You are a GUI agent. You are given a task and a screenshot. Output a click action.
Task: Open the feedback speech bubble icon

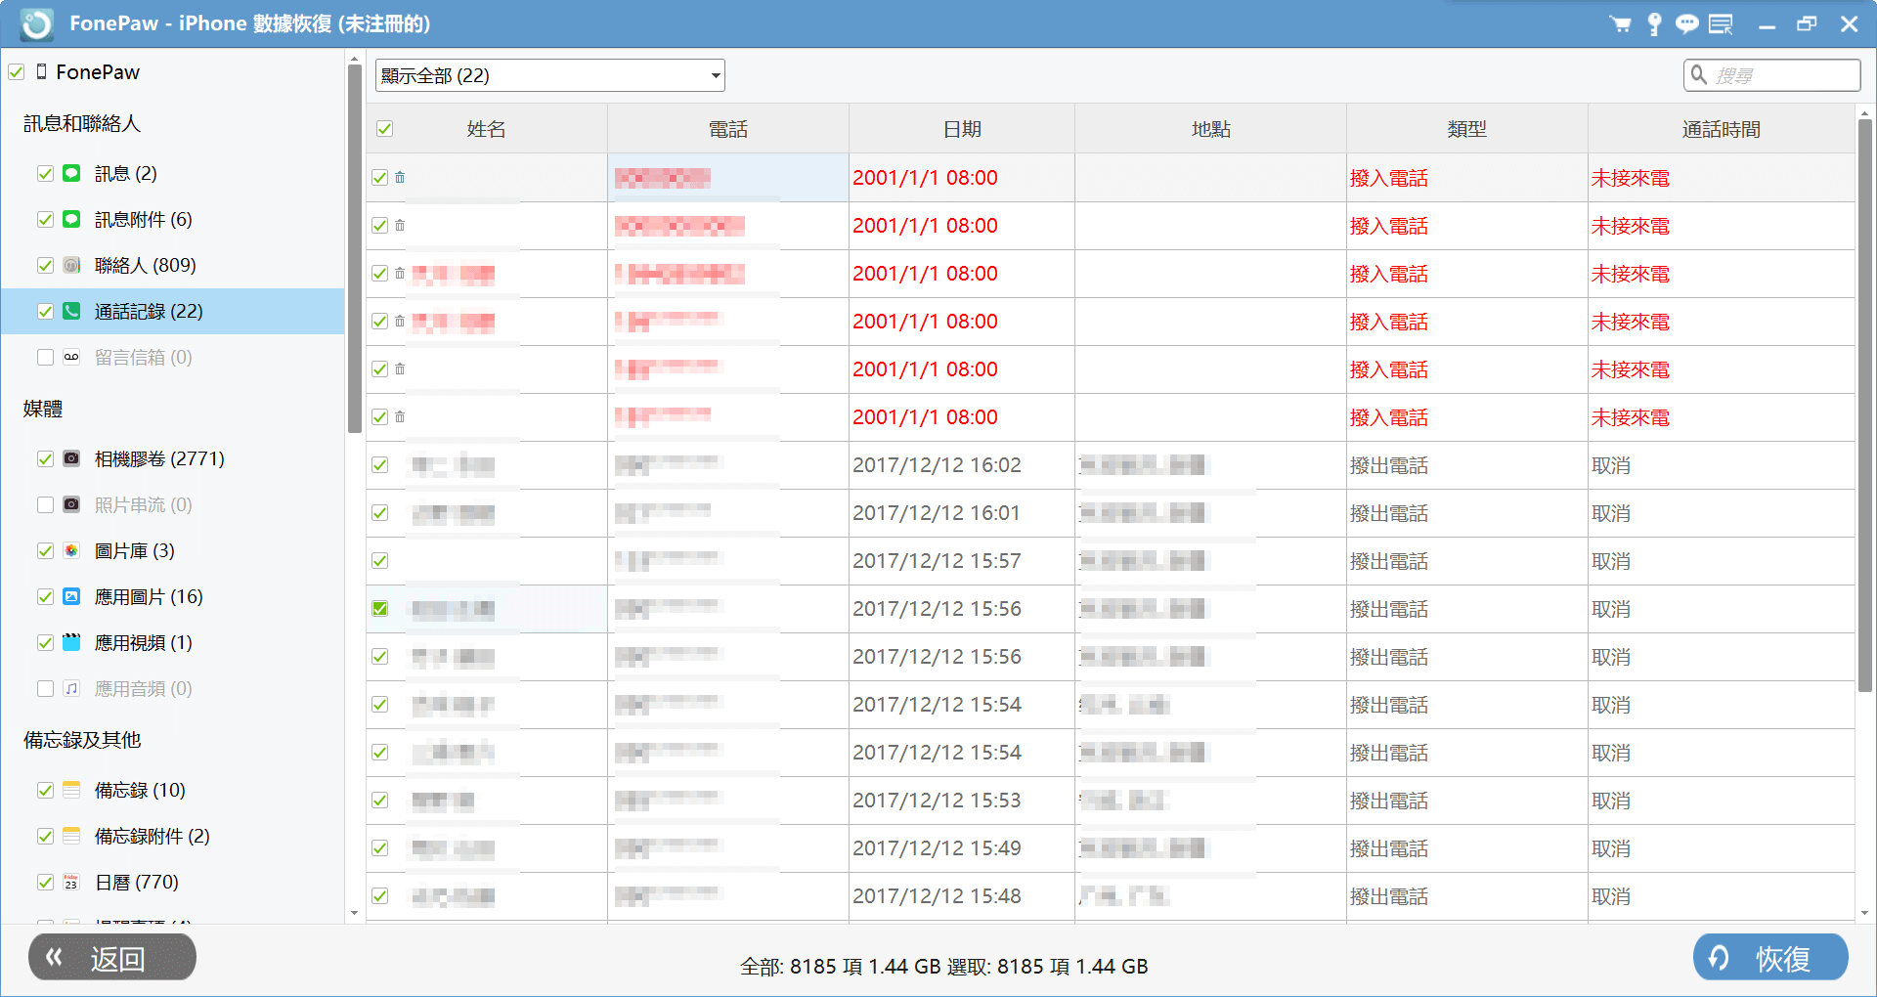[1686, 23]
